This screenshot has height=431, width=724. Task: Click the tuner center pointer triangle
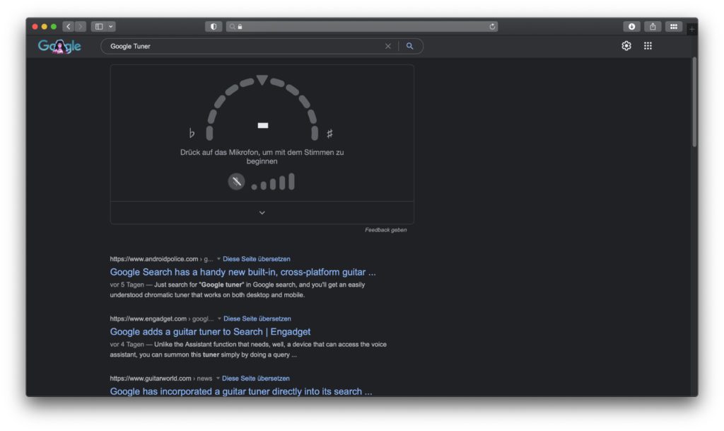tap(262, 81)
